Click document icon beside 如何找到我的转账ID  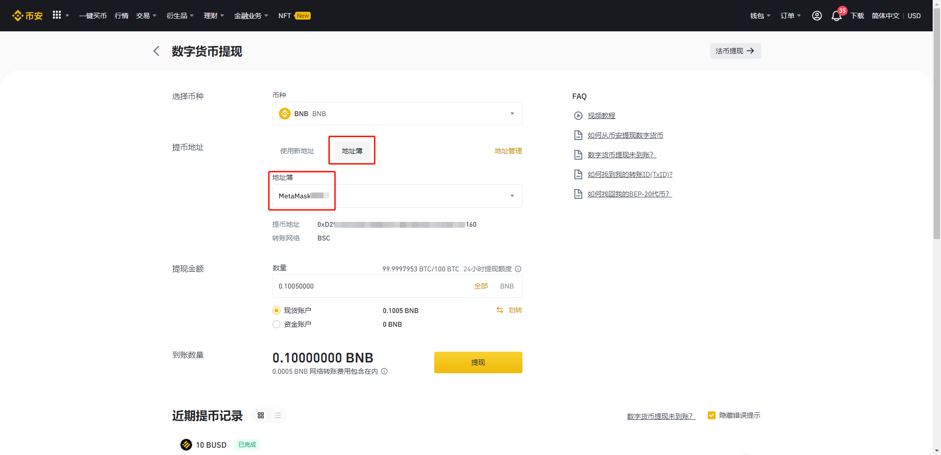[578, 174]
